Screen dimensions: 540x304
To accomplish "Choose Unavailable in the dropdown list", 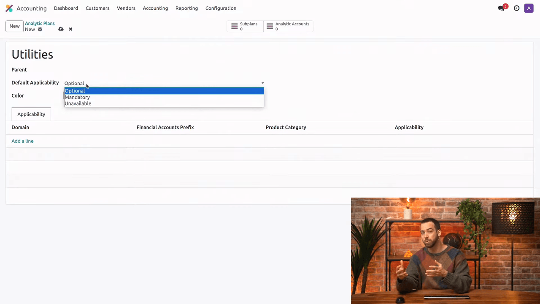I will [x=78, y=103].
